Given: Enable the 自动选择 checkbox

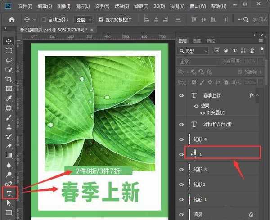Looking at the screenshot, I should (x=44, y=20).
